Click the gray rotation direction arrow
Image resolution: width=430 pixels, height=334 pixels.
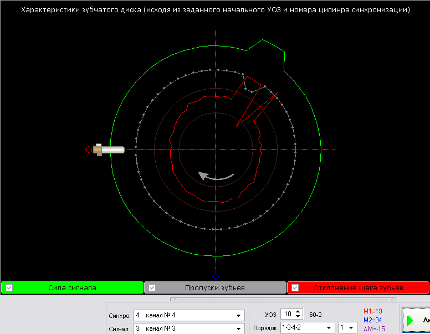coord(216,176)
